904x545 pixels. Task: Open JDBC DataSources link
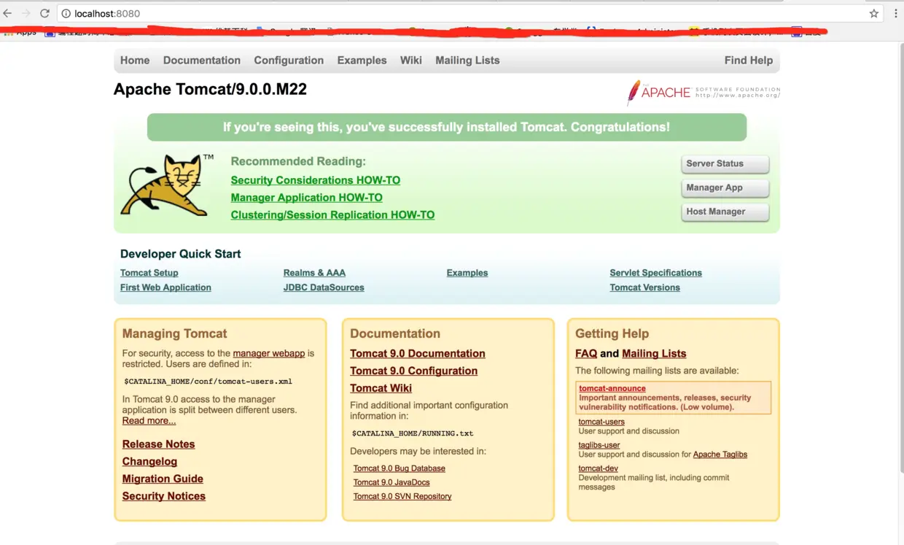click(324, 287)
